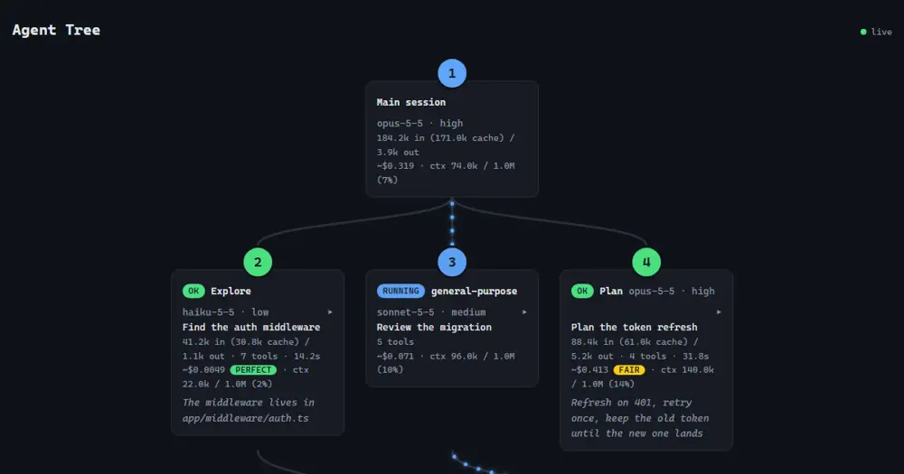
Task: Click '~$0.071' cost on general-purpose card
Action: click(396, 356)
